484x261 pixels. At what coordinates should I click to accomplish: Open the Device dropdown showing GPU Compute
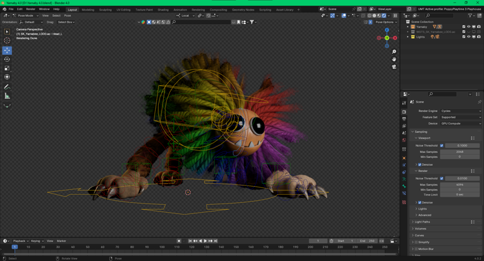click(x=461, y=124)
